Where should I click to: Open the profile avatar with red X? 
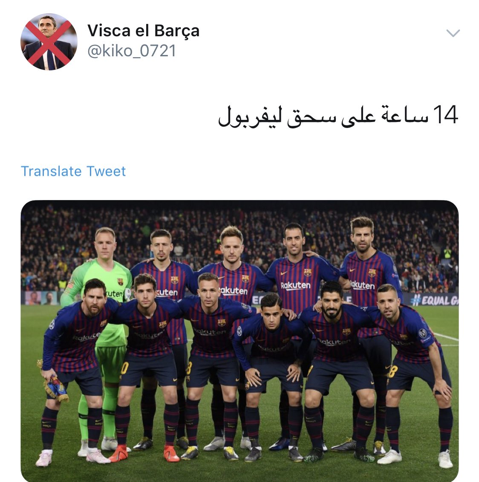click(x=49, y=42)
